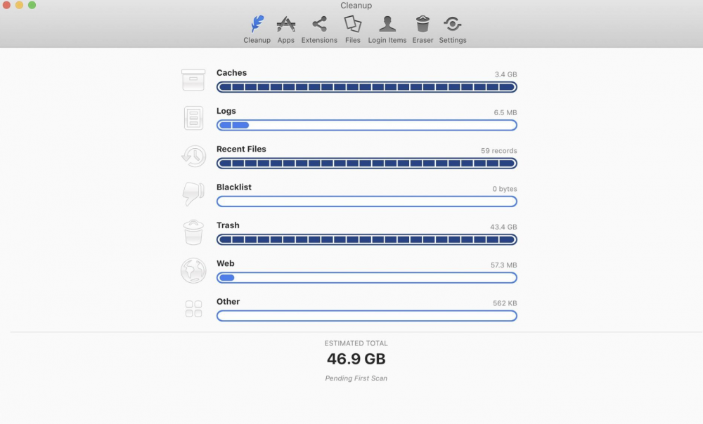Click the Blacklist thumbs-down icon
Image resolution: width=703 pixels, height=424 pixels.
coord(193,194)
